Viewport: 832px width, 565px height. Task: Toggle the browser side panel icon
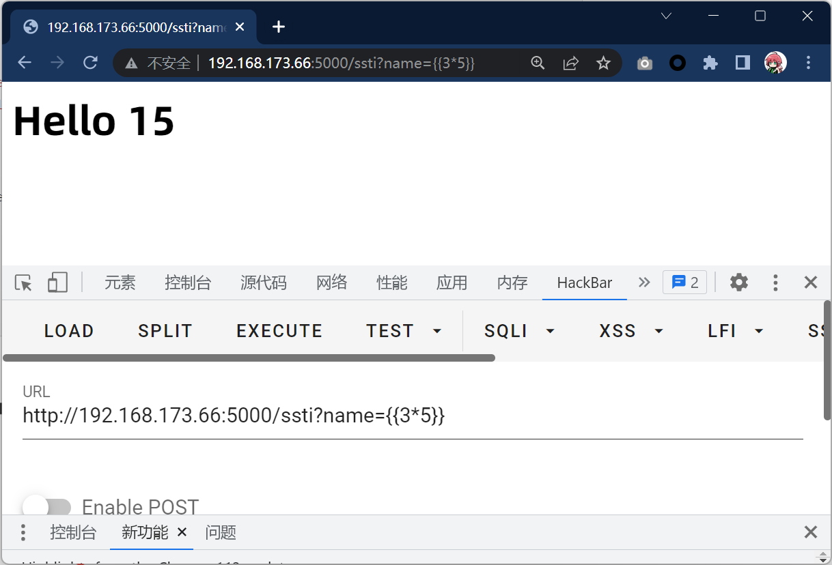(x=743, y=63)
